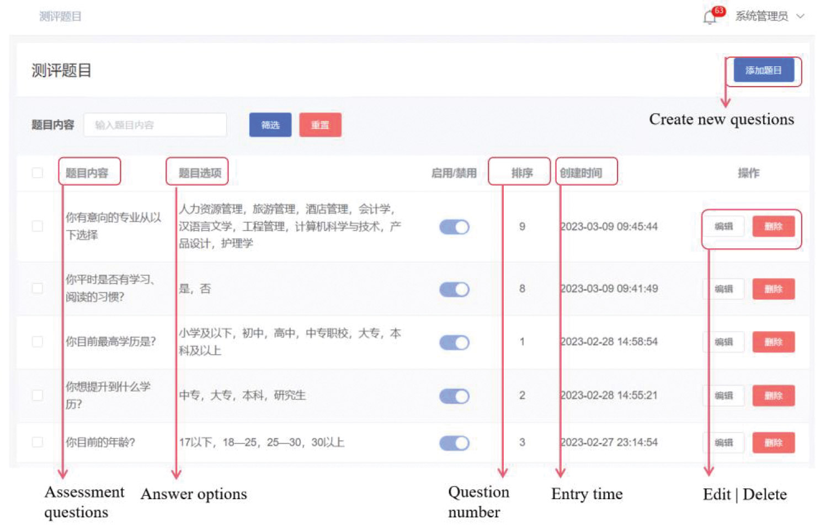The height and width of the screenshot is (529, 826).
Task: Click the timestamp 2023-02-27 23:14:54
Action: (609, 442)
